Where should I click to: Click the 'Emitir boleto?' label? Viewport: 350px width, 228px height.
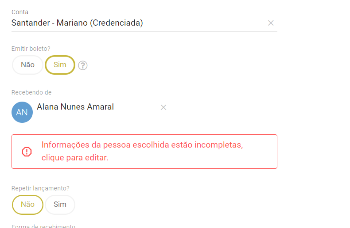[31, 49]
